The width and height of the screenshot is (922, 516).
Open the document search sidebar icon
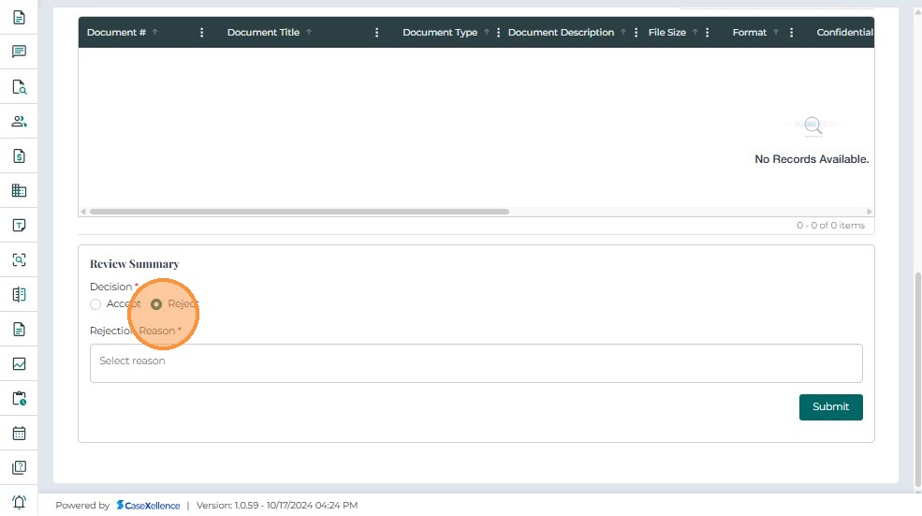tap(19, 87)
